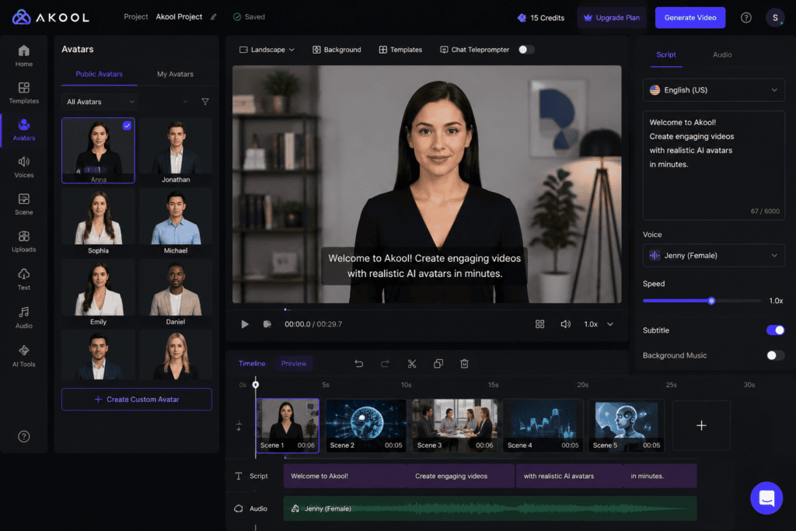
Task: Open the English (US) language dropdown
Action: (x=714, y=90)
